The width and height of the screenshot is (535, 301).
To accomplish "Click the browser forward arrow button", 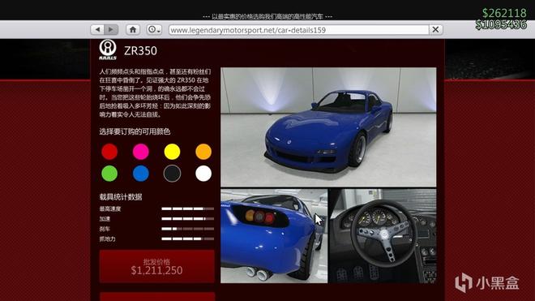I will [111, 30].
